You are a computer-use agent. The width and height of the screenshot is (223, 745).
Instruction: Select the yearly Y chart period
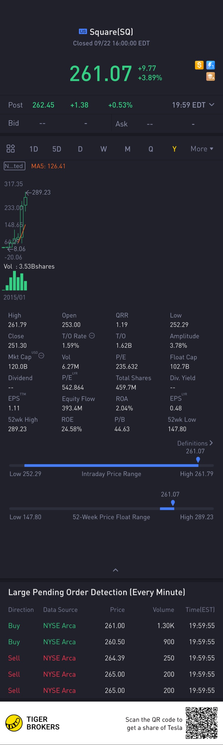[175, 149]
